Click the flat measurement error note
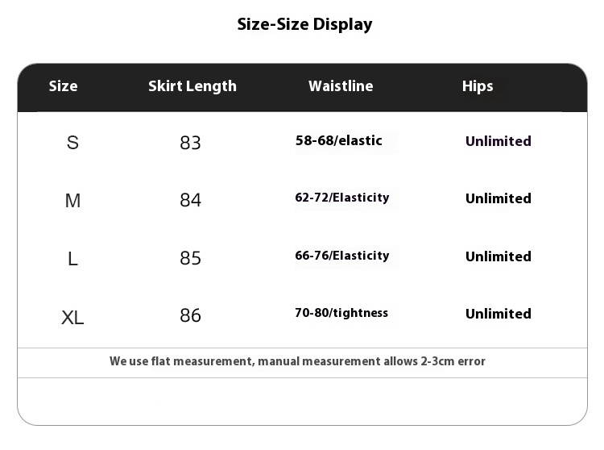The image size is (604, 450). tap(297, 361)
